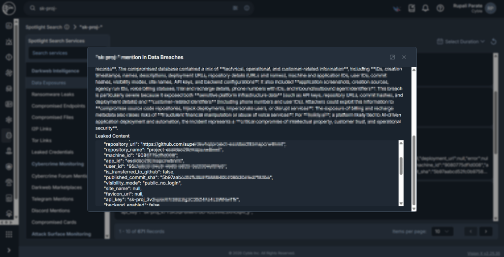Expand the dialog with the pop-out icon
Image resolution: width=504 pixels, height=257 pixels.
392,57
